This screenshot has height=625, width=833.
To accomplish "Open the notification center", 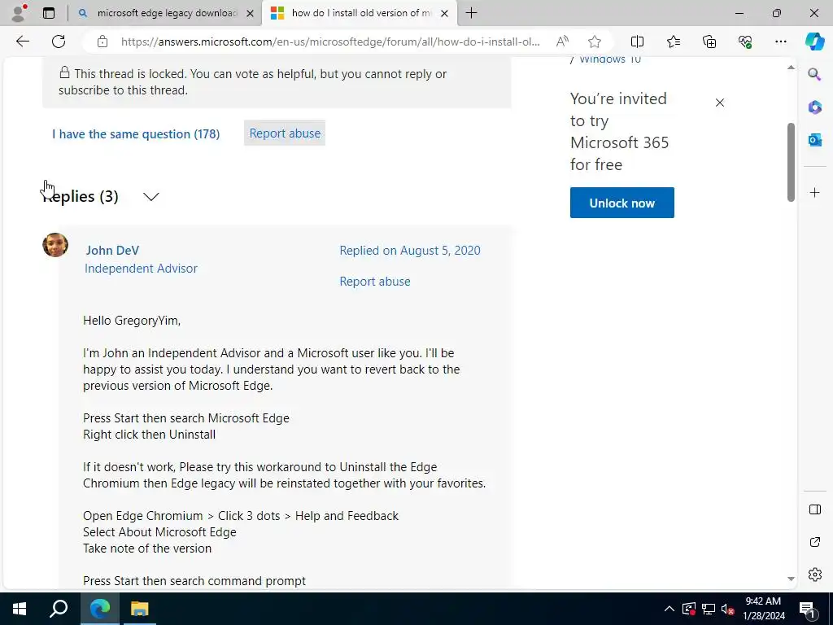I will [808, 609].
